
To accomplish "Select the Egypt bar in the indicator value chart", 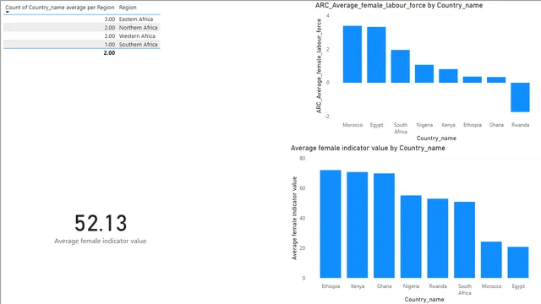I will 518,263.
